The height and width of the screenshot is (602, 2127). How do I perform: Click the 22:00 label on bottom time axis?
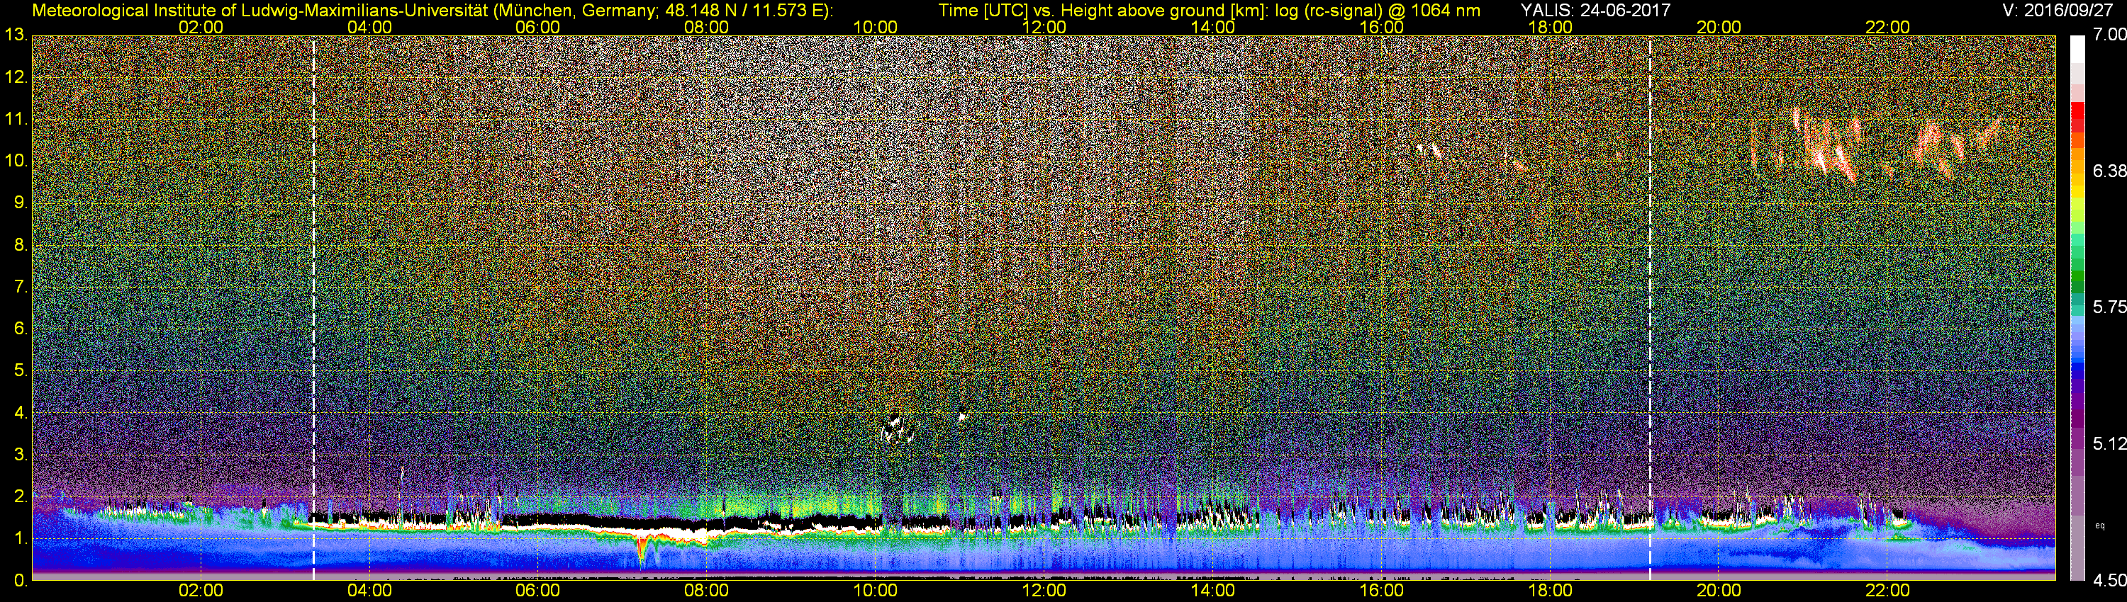(1887, 591)
